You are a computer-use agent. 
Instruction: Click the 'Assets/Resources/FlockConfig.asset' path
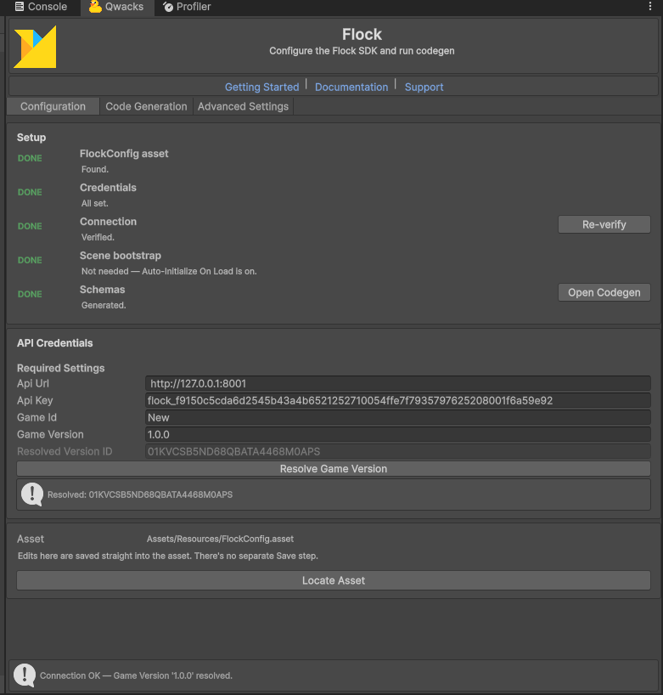point(220,539)
